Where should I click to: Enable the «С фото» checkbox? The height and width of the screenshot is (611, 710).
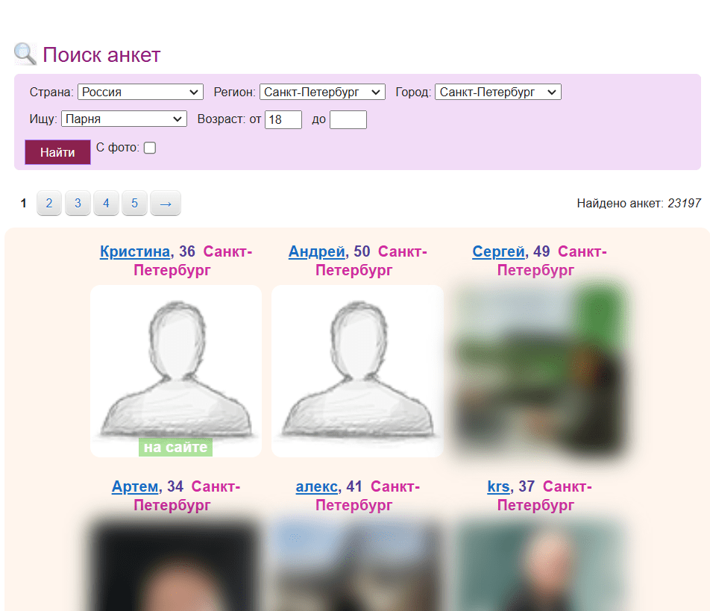point(150,148)
